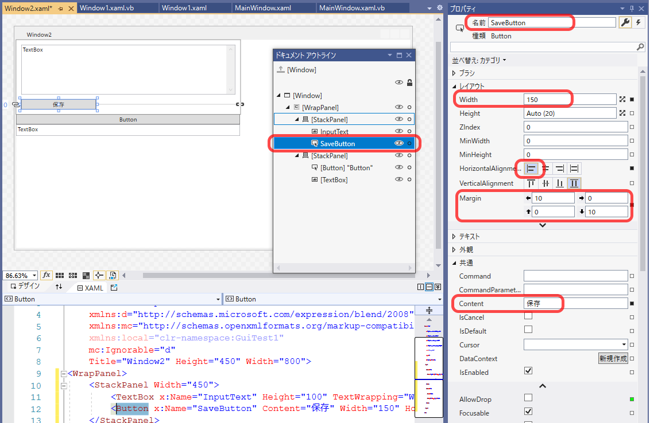This screenshot has width=650, height=423.
Task: Set VerticalAlignment to Top
Action: pos(531,183)
